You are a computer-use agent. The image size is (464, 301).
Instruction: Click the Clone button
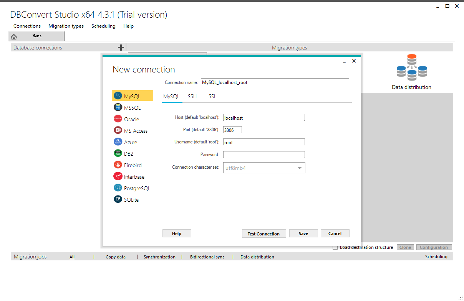[x=405, y=247]
